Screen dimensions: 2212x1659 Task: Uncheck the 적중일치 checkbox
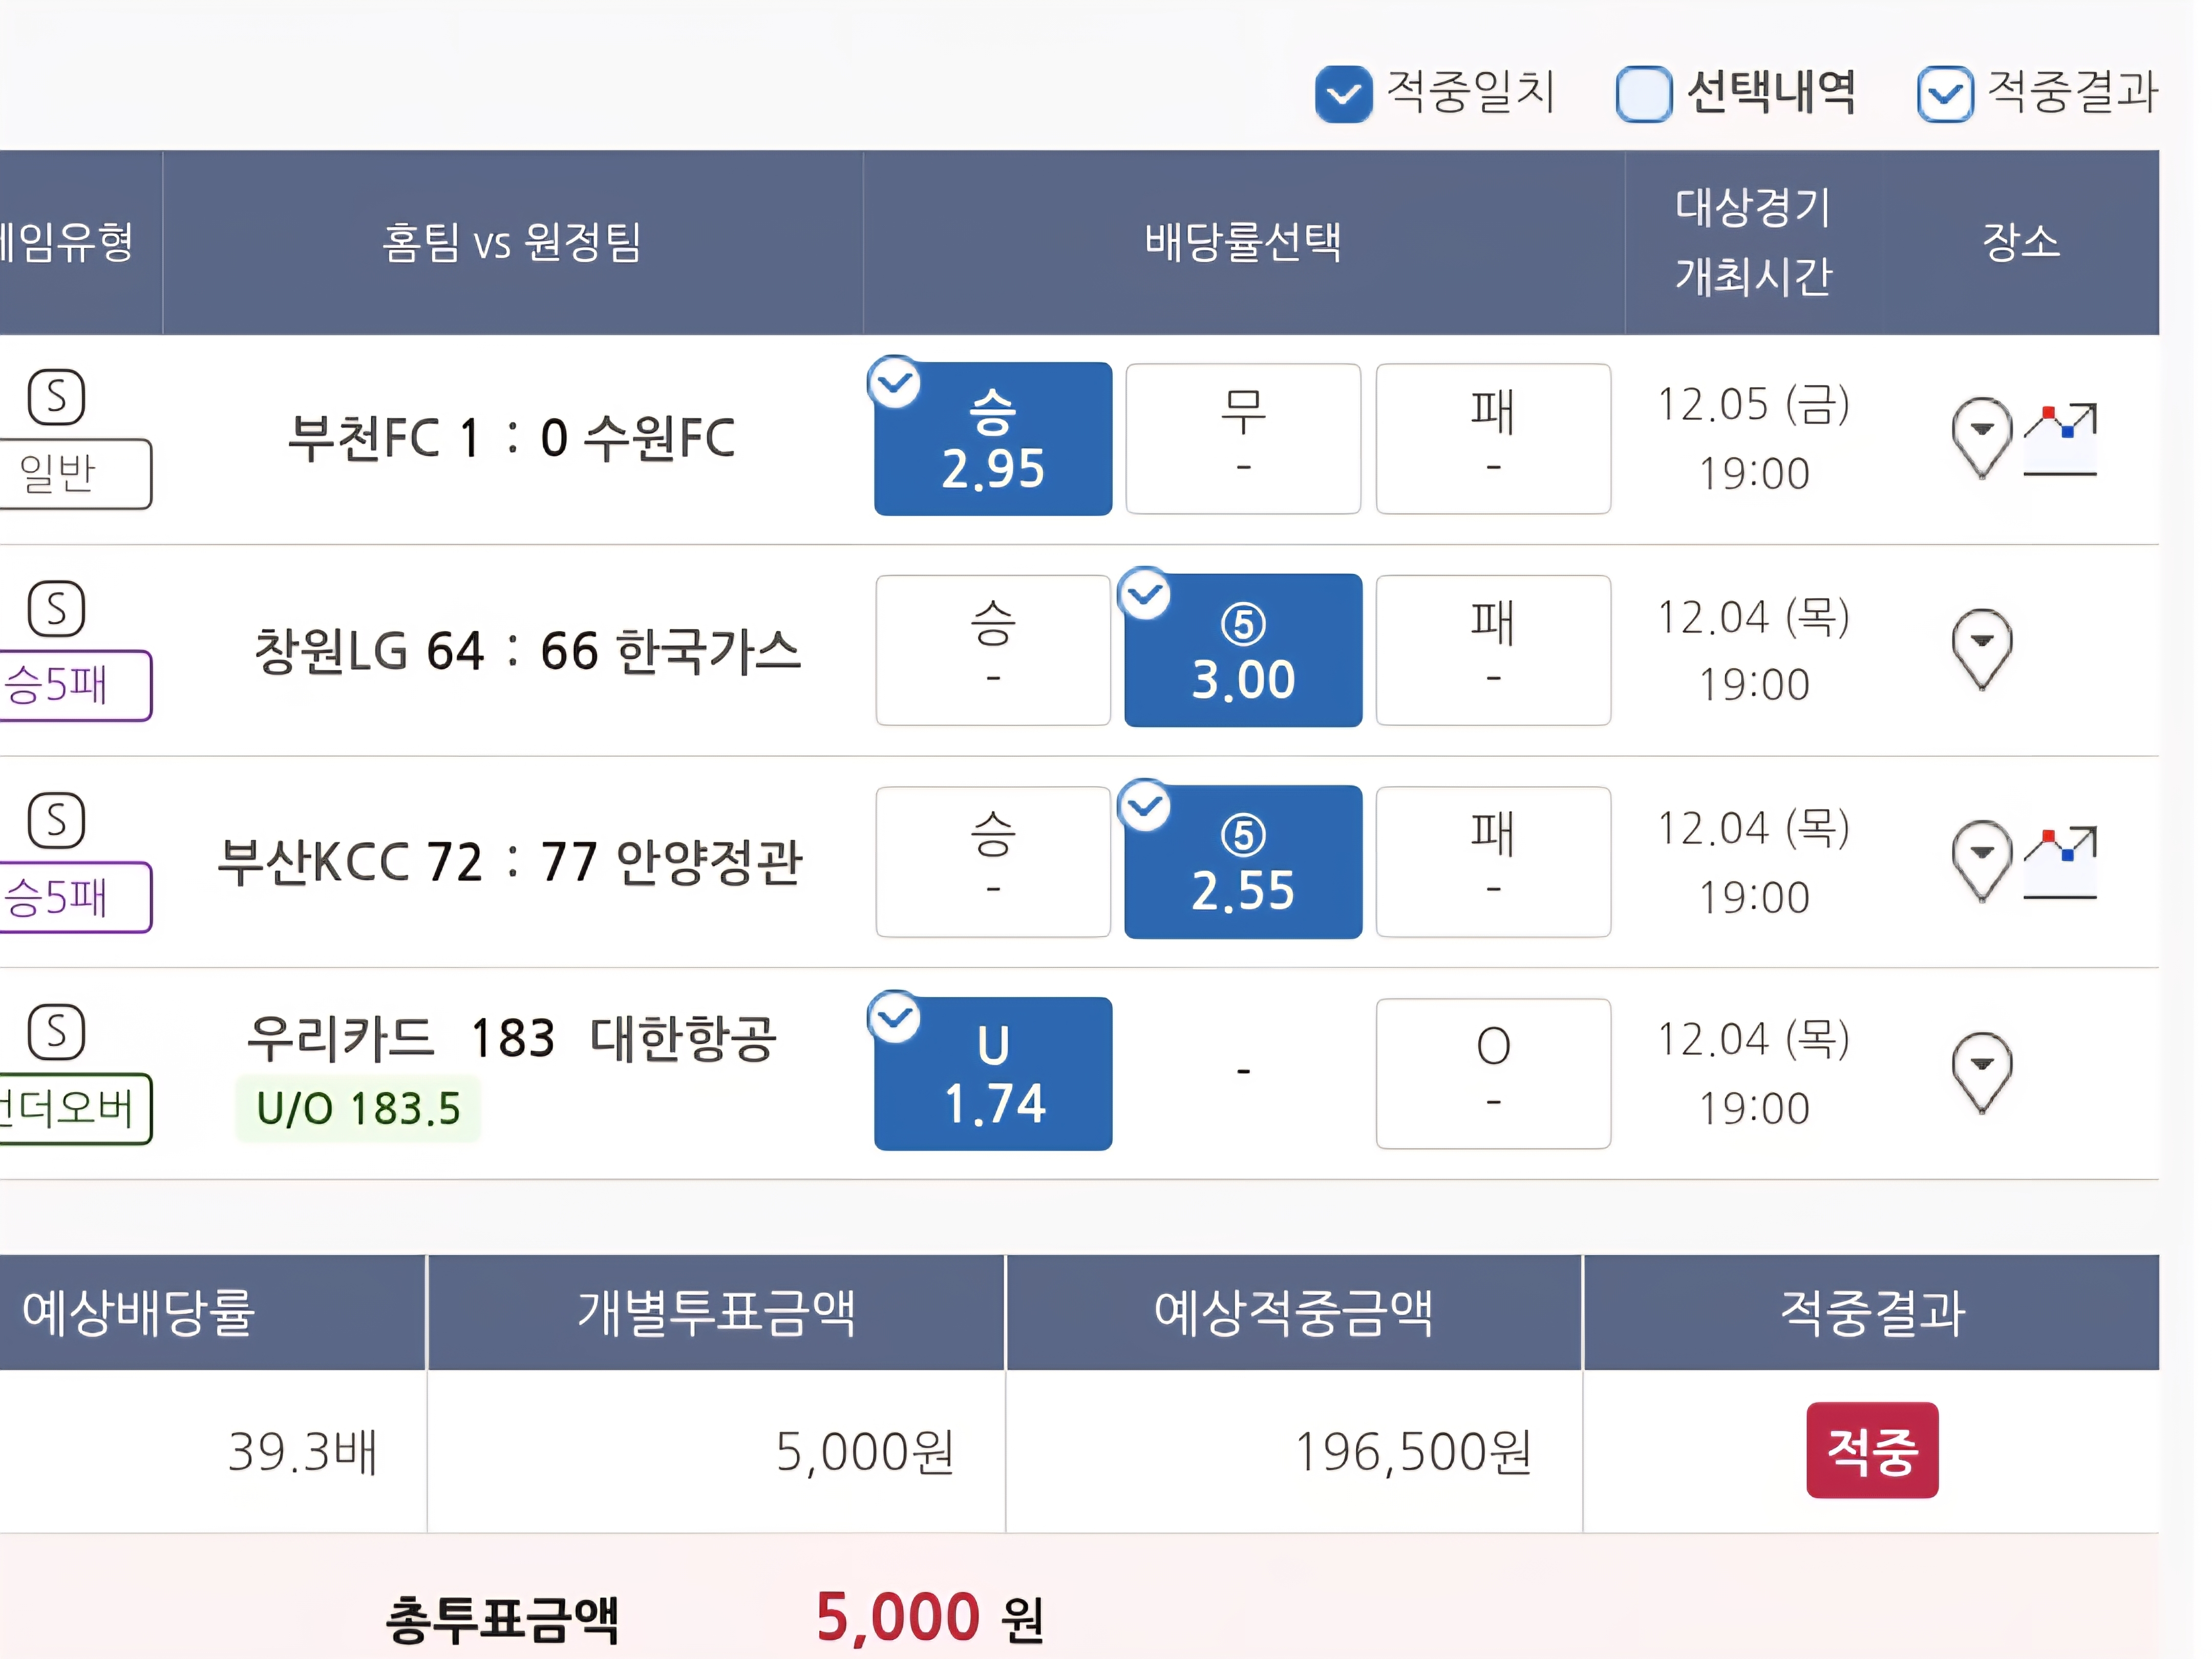[x=1343, y=94]
